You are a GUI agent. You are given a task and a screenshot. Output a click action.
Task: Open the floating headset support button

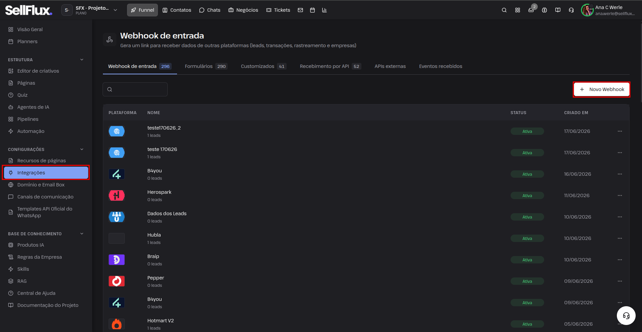pyautogui.click(x=626, y=316)
